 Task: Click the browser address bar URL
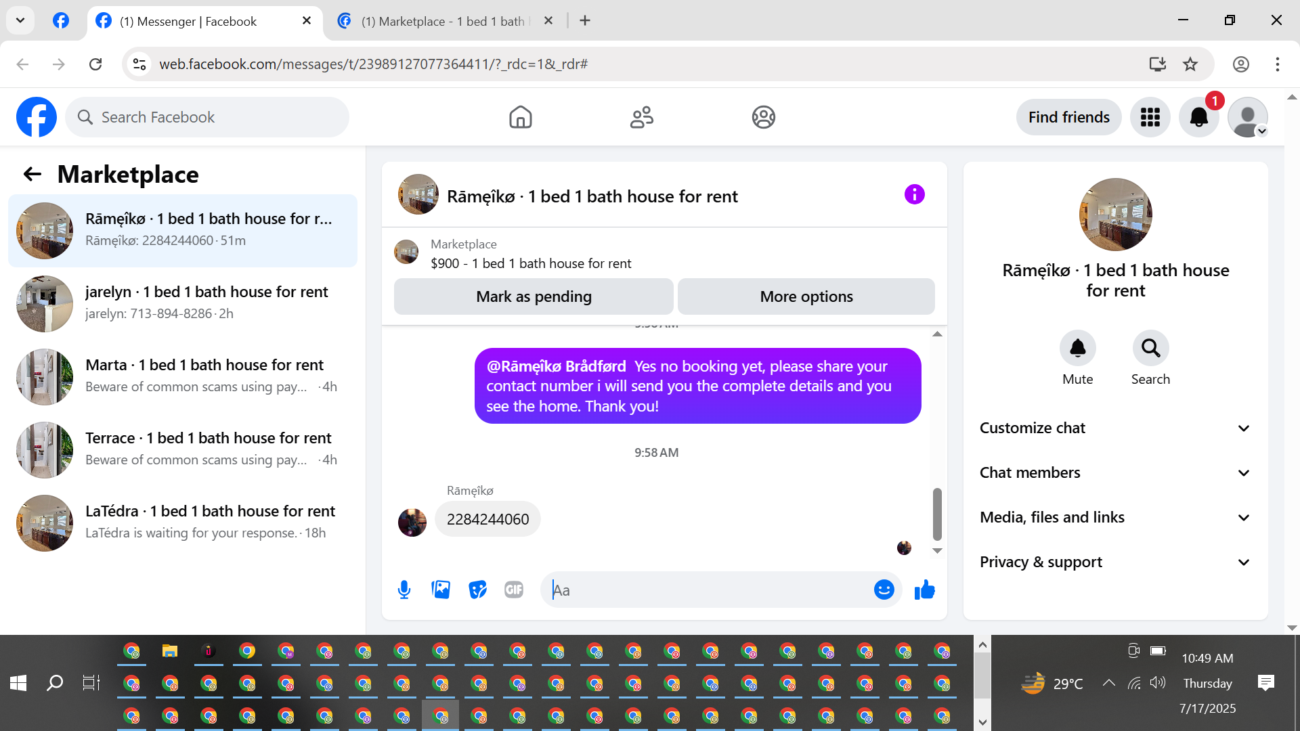click(x=373, y=64)
